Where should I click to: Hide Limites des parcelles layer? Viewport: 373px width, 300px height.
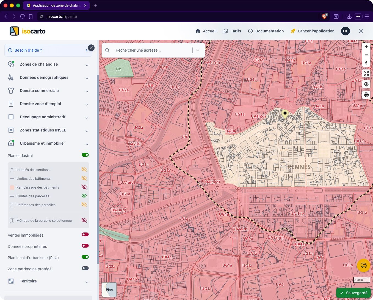click(x=84, y=196)
